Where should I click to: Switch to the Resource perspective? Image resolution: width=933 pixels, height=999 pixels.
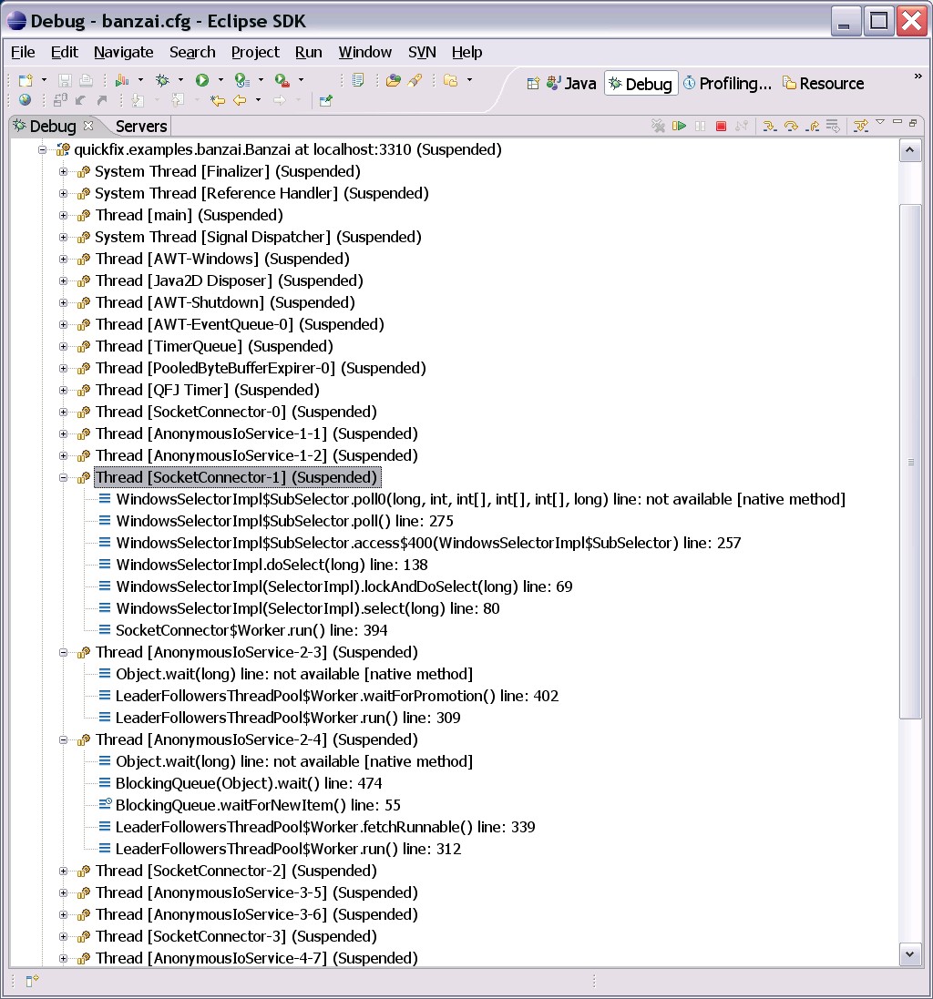coord(824,84)
